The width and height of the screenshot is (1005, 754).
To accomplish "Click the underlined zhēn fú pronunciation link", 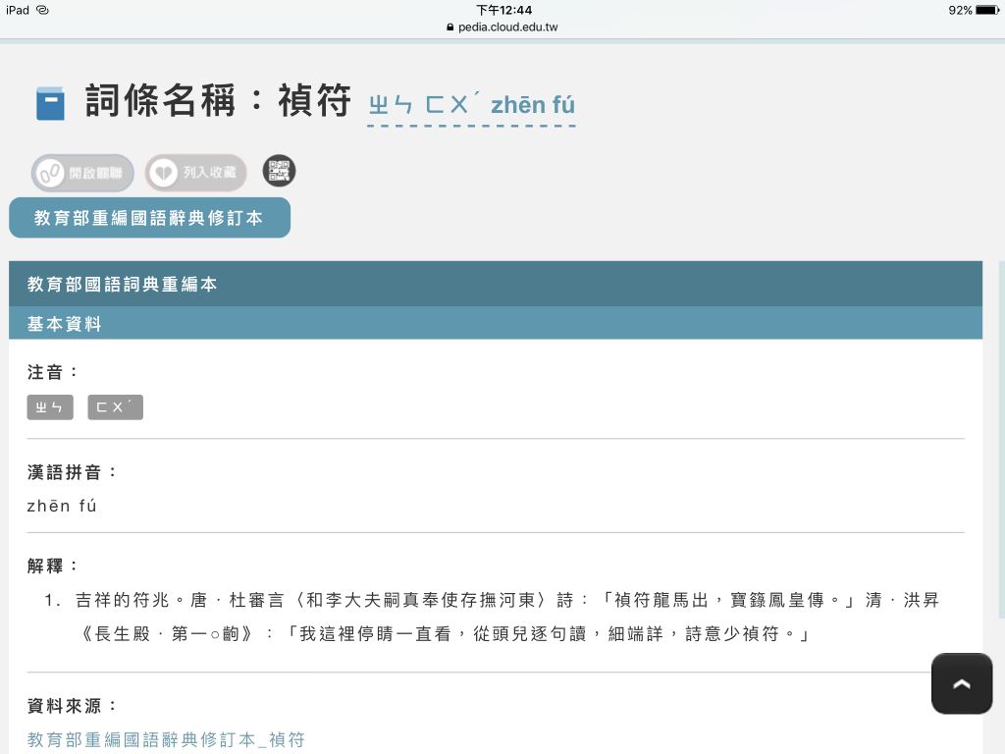I will click(471, 105).
